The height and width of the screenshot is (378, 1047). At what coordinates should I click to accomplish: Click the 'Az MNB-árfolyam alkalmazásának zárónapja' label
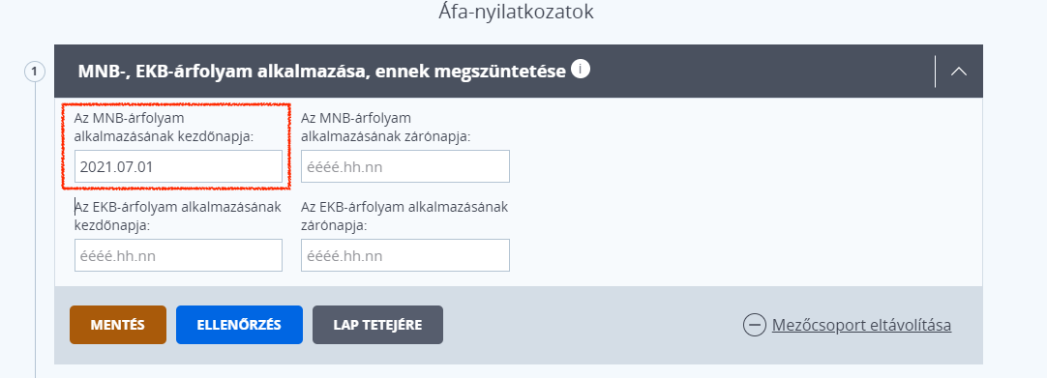[x=386, y=128]
